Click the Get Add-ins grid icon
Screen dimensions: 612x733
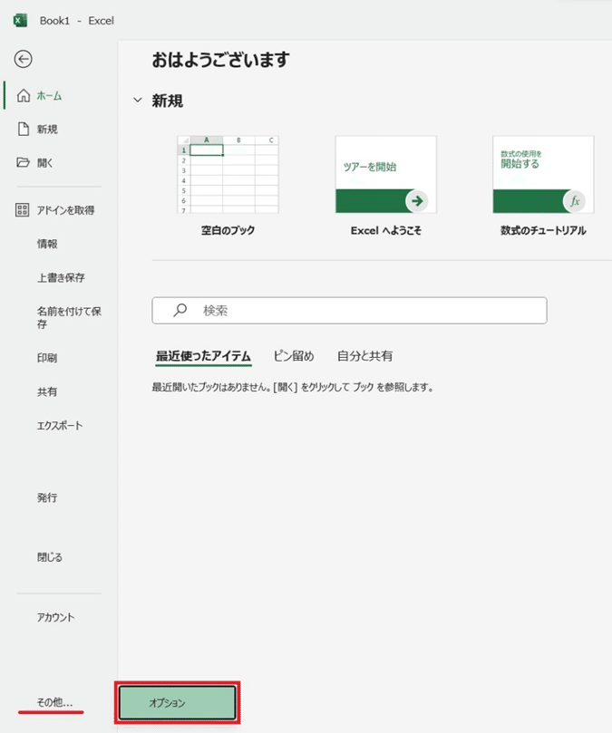22,209
